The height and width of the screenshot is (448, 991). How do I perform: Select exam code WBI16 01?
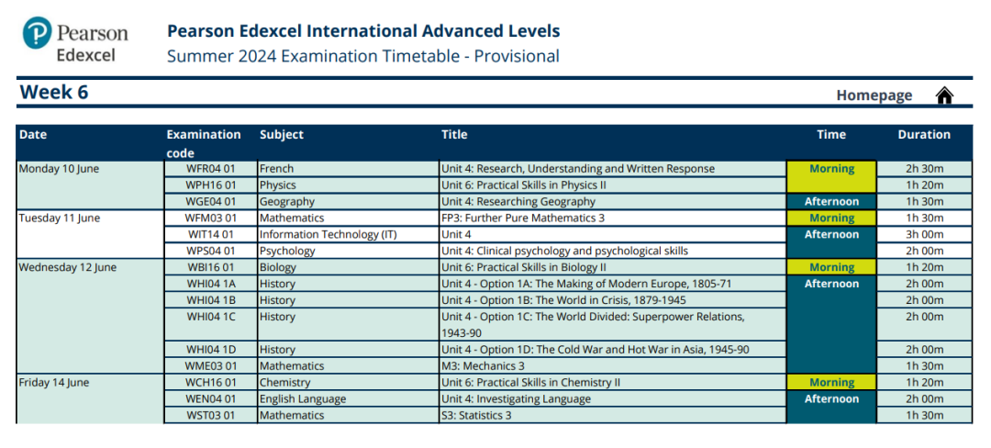point(210,267)
